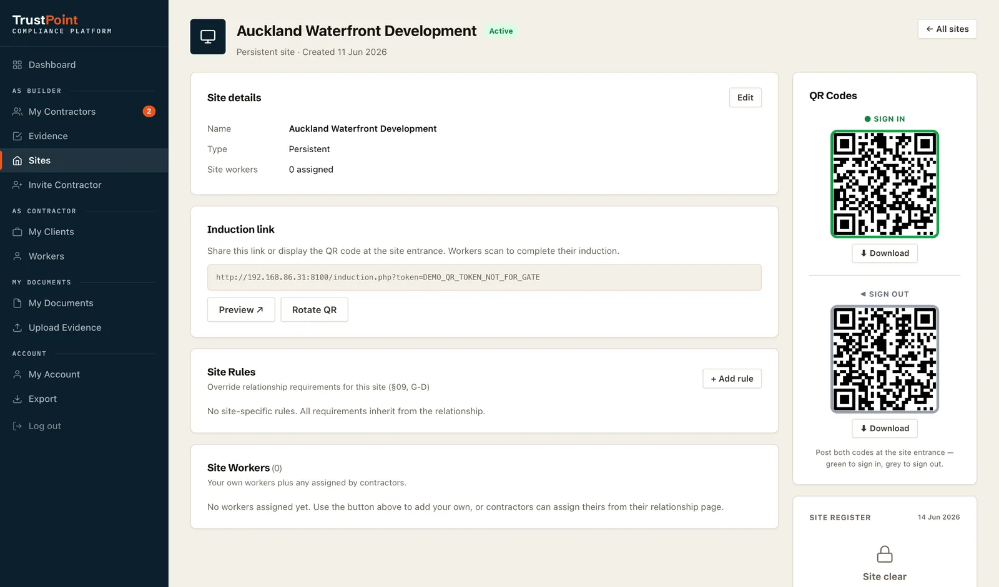The image size is (999, 587).
Task: Open the Dashboard menu item
Action: [x=84, y=65]
